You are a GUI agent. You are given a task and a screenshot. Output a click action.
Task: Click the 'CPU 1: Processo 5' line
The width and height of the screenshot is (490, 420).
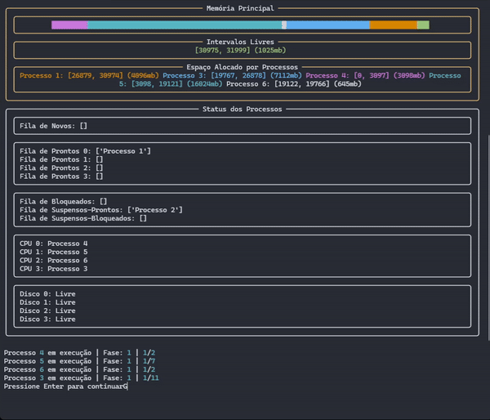(x=54, y=252)
